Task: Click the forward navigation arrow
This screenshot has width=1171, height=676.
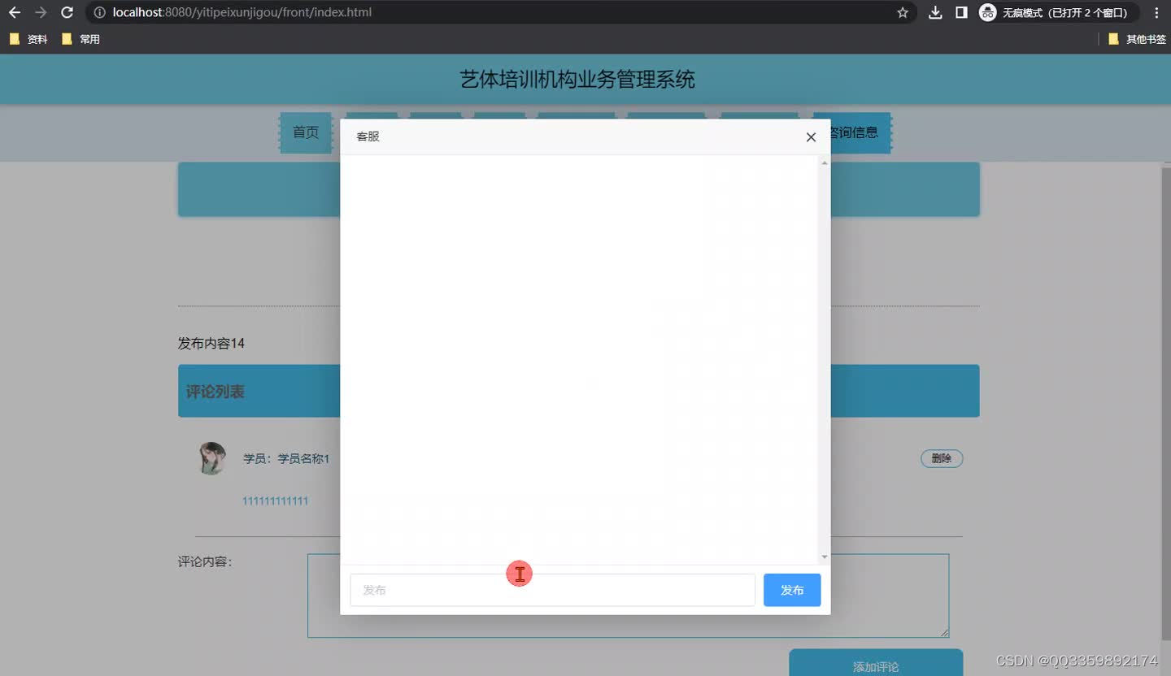Action: point(41,12)
